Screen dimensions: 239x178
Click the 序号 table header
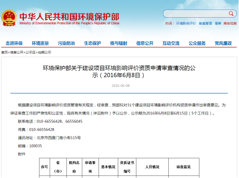click(x=44, y=167)
